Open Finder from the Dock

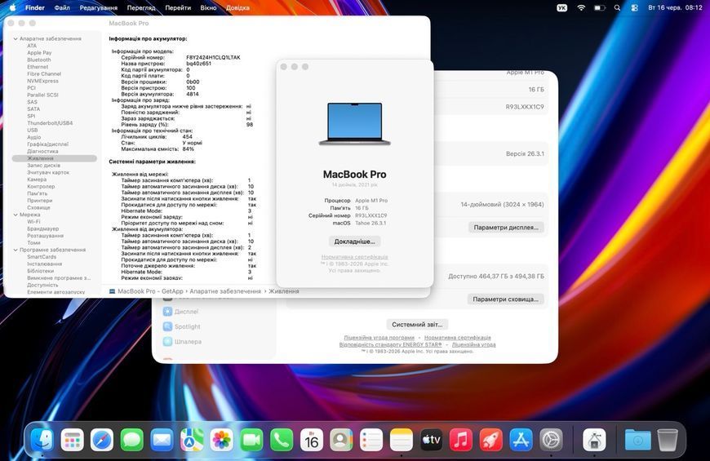[x=42, y=439]
